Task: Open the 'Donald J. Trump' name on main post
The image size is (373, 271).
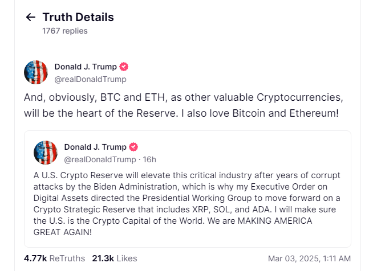Action: tap(85, 67)
